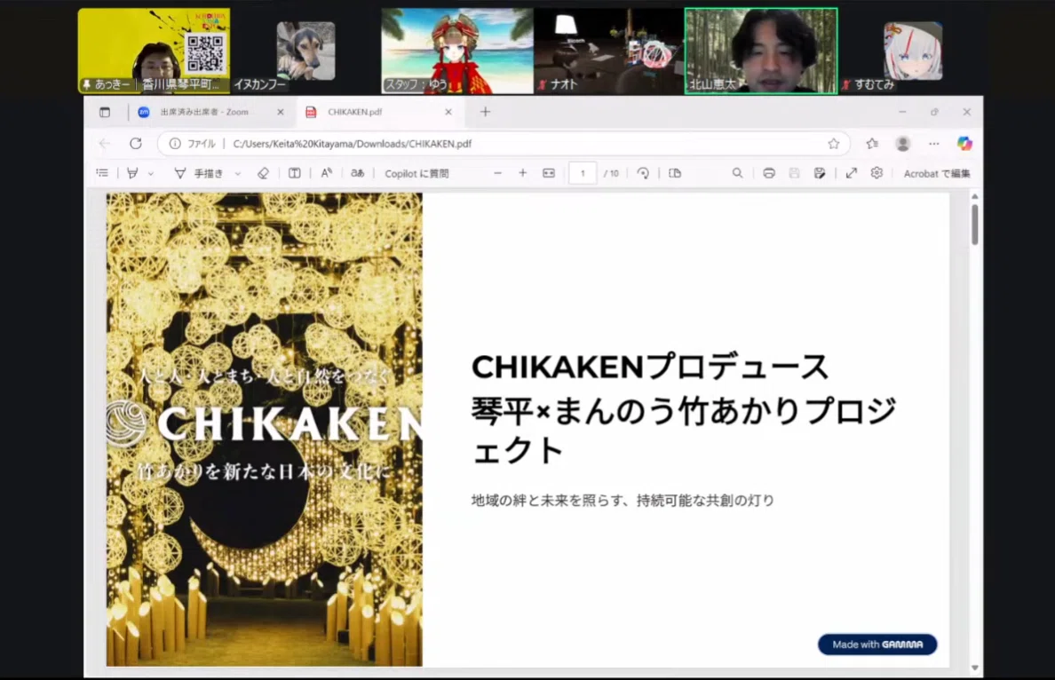Open the tab actions menu icon
Screen dimensions: 1055x680
pos(104,113)
